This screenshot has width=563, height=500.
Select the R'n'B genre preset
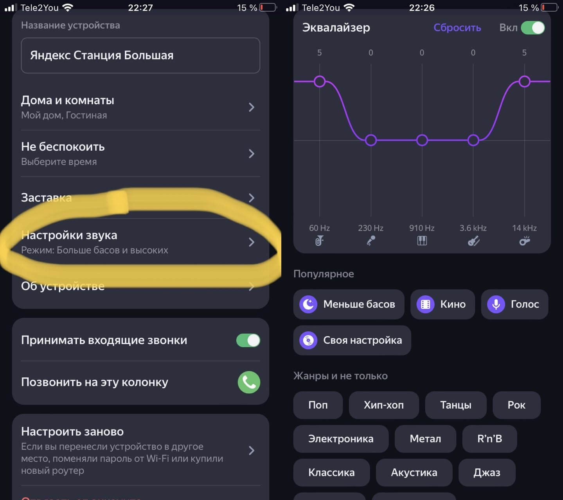pyautogui.click(x=489, y=439)
